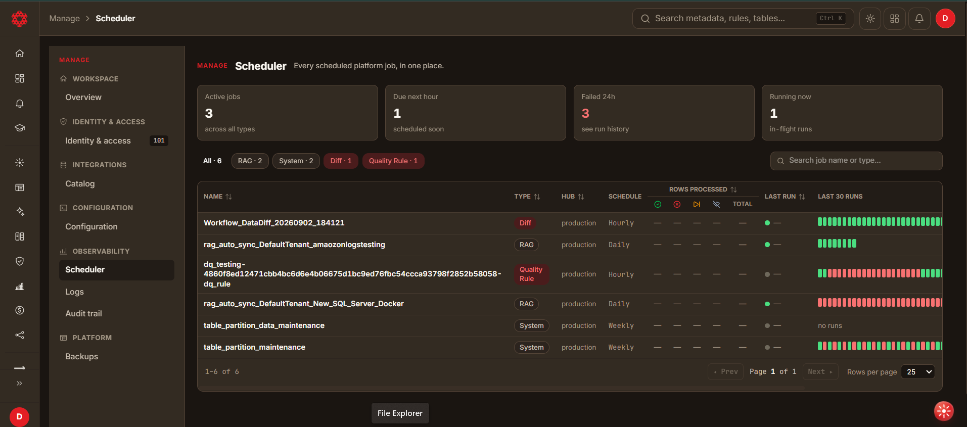
Task: Open the home icon in left rail
Action: (20, 54)
